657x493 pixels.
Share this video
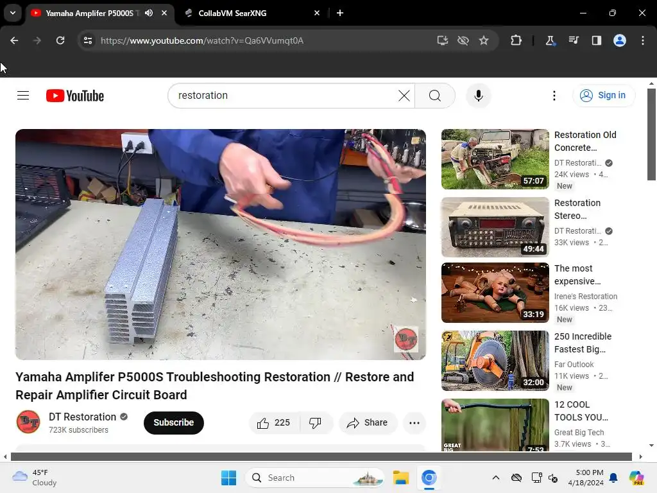pyautogui.click(x=368, y=422)
